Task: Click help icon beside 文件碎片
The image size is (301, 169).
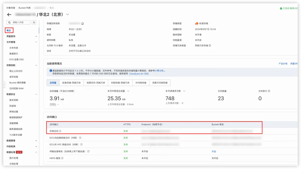Action: (x=269, y=91)
